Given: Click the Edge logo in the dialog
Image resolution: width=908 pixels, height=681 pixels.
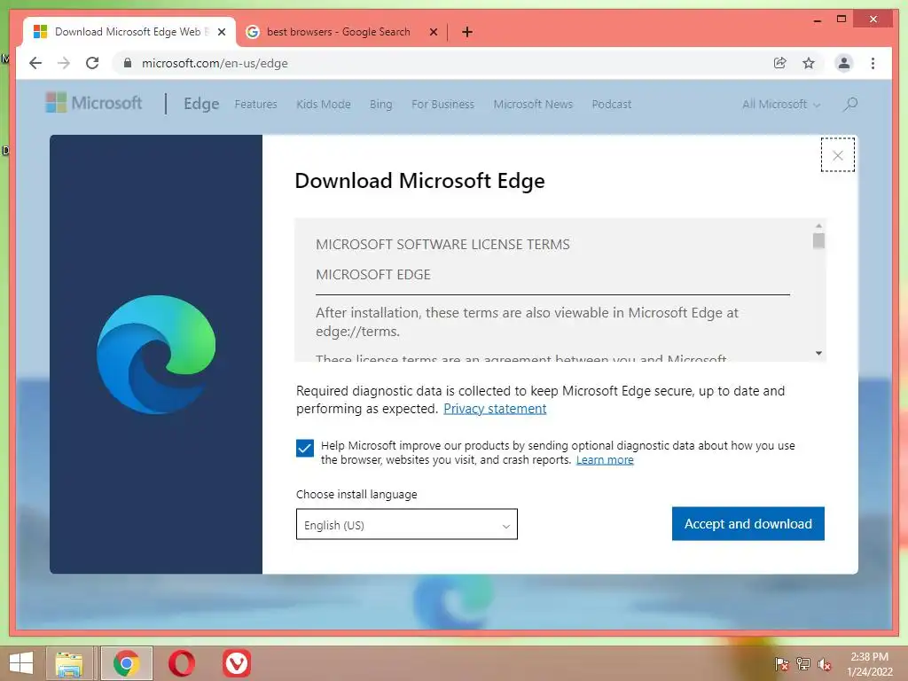Looking at the screenshot, I should [156, 355].
